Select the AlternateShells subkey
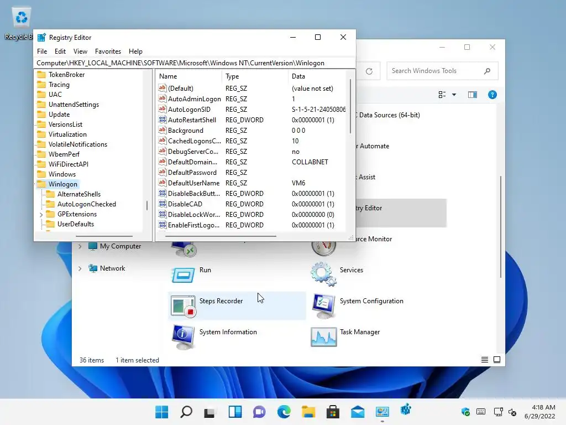The height and width of the screenshot is (425, 566). 78,194
